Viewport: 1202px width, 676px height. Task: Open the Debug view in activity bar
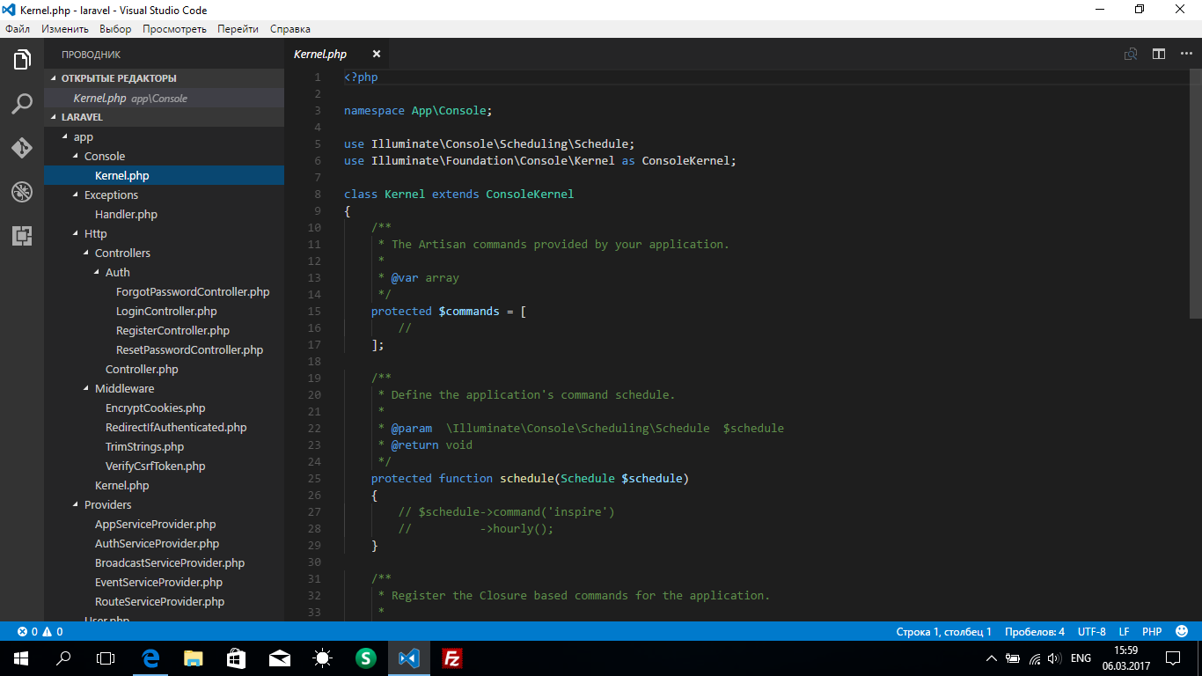22,192
